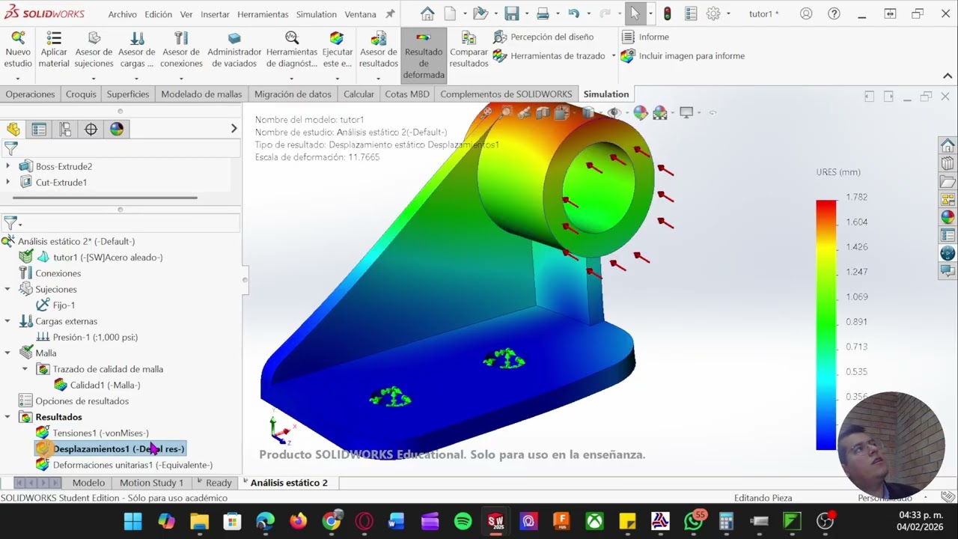
Task: Open Administrador de vaciados
Action: click(x=234, y=51)
